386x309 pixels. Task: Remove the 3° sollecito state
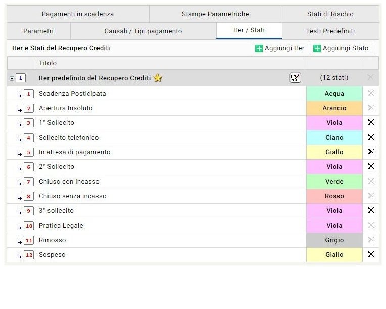371,210
